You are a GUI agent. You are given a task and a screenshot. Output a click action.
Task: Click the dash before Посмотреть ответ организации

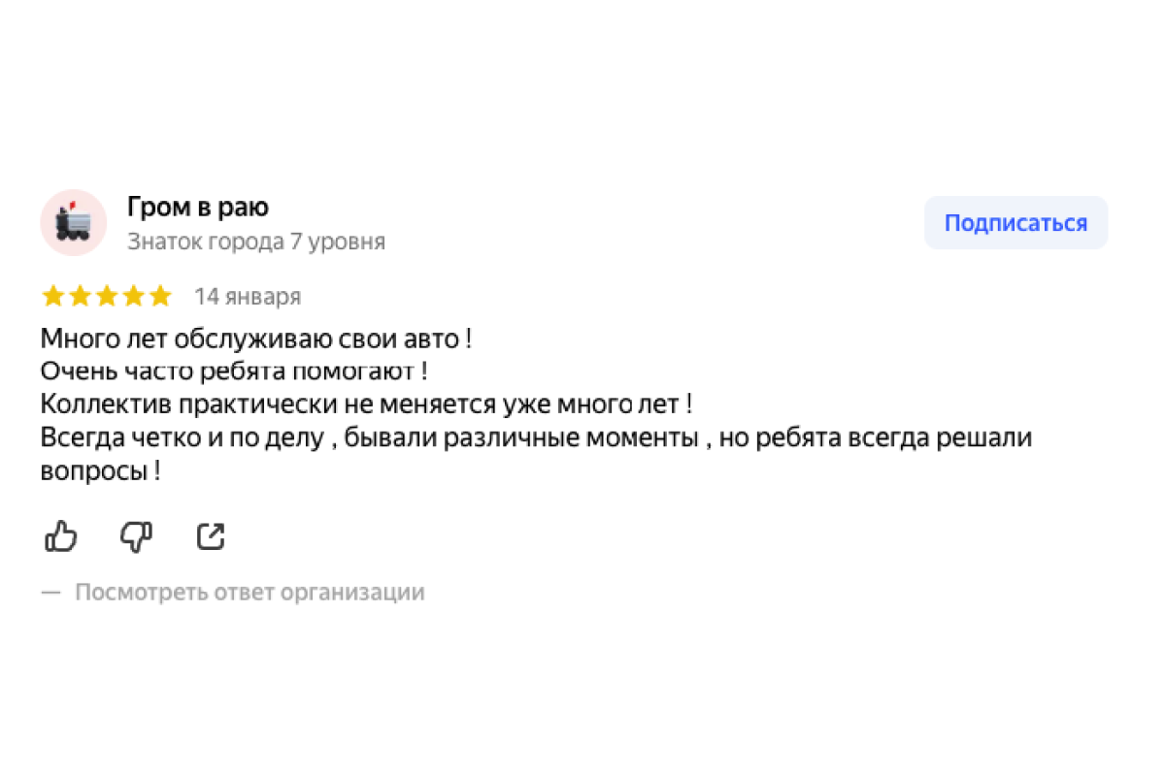(x=51, y=592)
